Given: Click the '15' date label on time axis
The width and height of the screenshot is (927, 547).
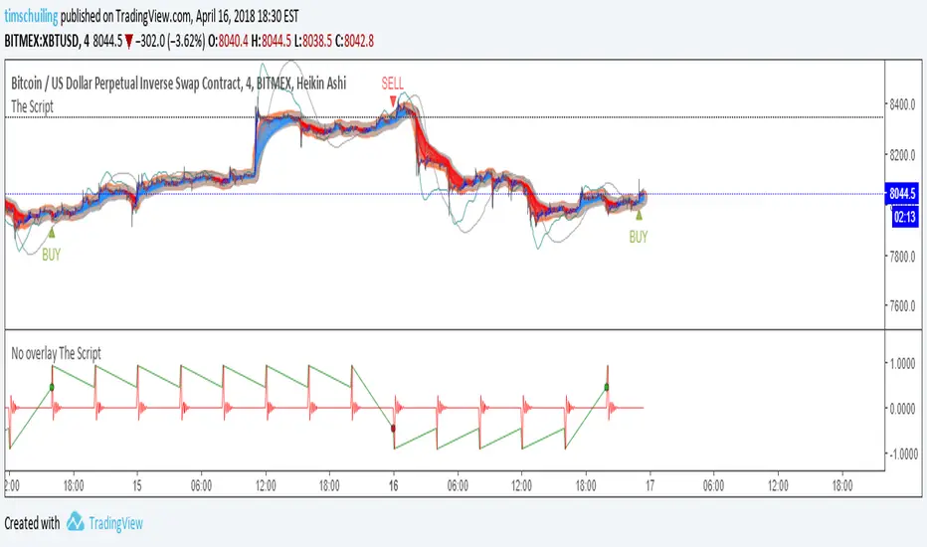Looking at the screenshot, I should tap(137, 485).
